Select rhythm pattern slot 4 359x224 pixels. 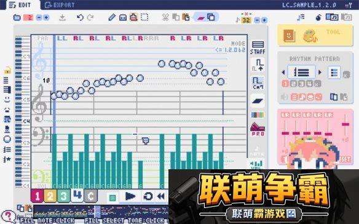309,84
